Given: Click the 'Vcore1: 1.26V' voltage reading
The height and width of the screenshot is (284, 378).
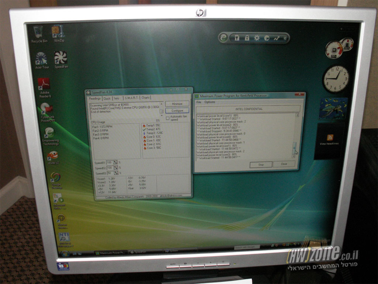Looking at the screenshot, I should point(106,179).
